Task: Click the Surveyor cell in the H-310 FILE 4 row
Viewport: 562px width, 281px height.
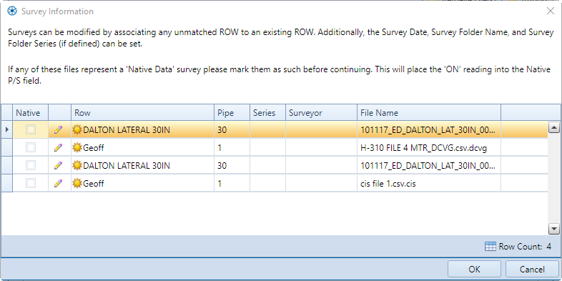Action: click(322, 148)
